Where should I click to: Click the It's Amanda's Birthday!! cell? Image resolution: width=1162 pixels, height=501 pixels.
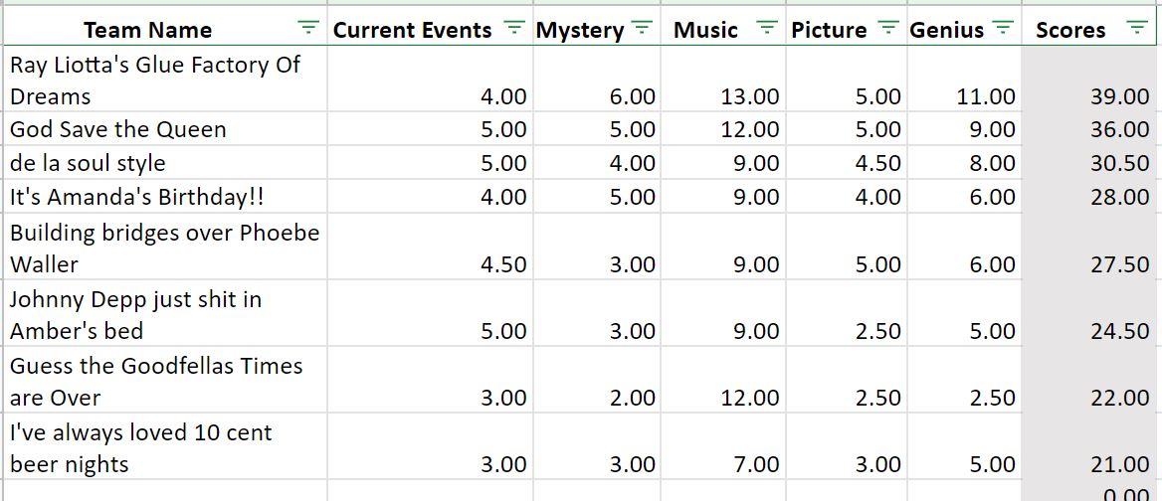pyautogui.click(x=164, y=196)
